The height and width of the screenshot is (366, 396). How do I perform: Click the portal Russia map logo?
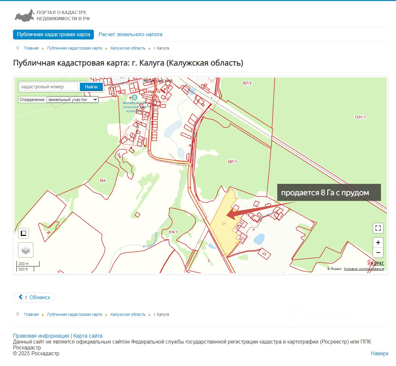(x=24, y=16)
